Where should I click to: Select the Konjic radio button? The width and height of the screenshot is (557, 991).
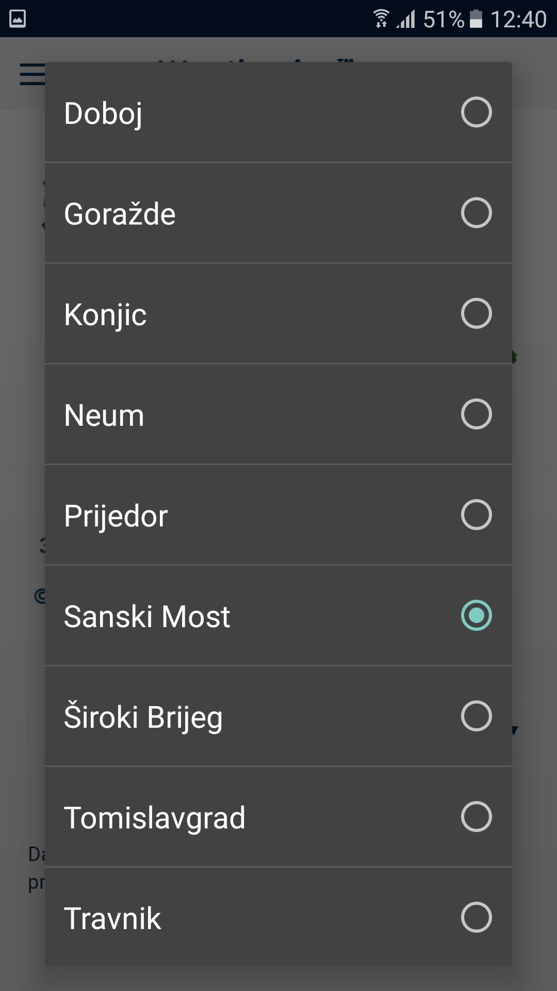476,313
